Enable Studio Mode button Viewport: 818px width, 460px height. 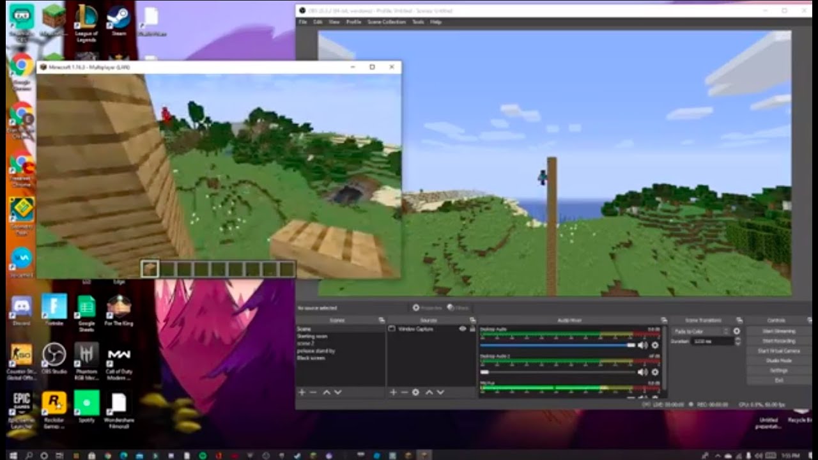tap(778, 360)
